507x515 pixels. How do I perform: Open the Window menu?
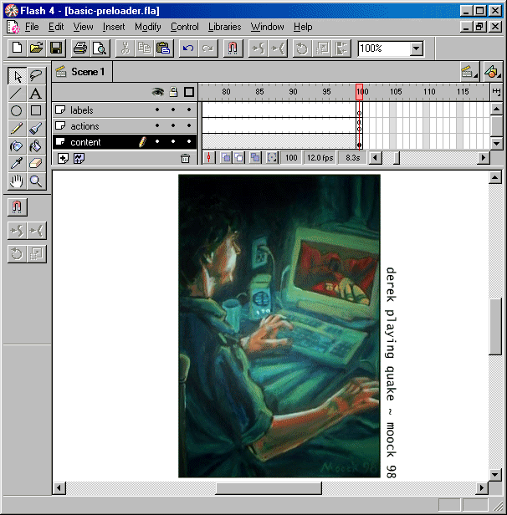(268, 27)
